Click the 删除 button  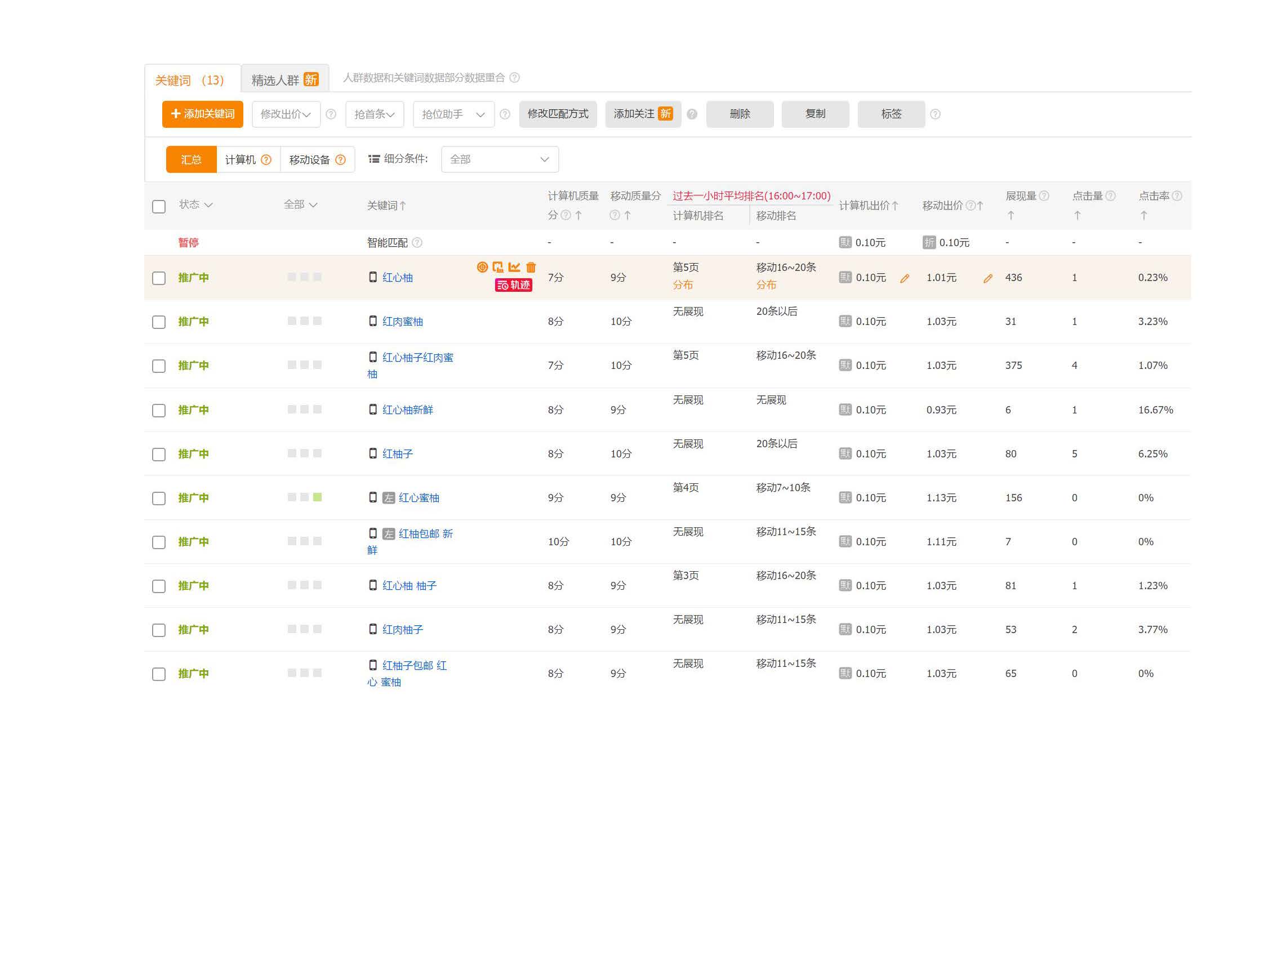point(740,114)
